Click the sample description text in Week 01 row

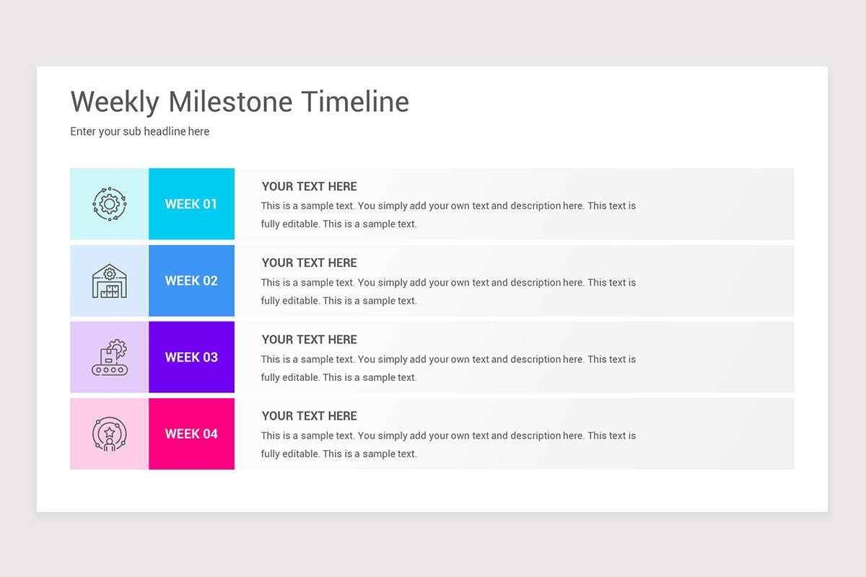coord(449,215)
